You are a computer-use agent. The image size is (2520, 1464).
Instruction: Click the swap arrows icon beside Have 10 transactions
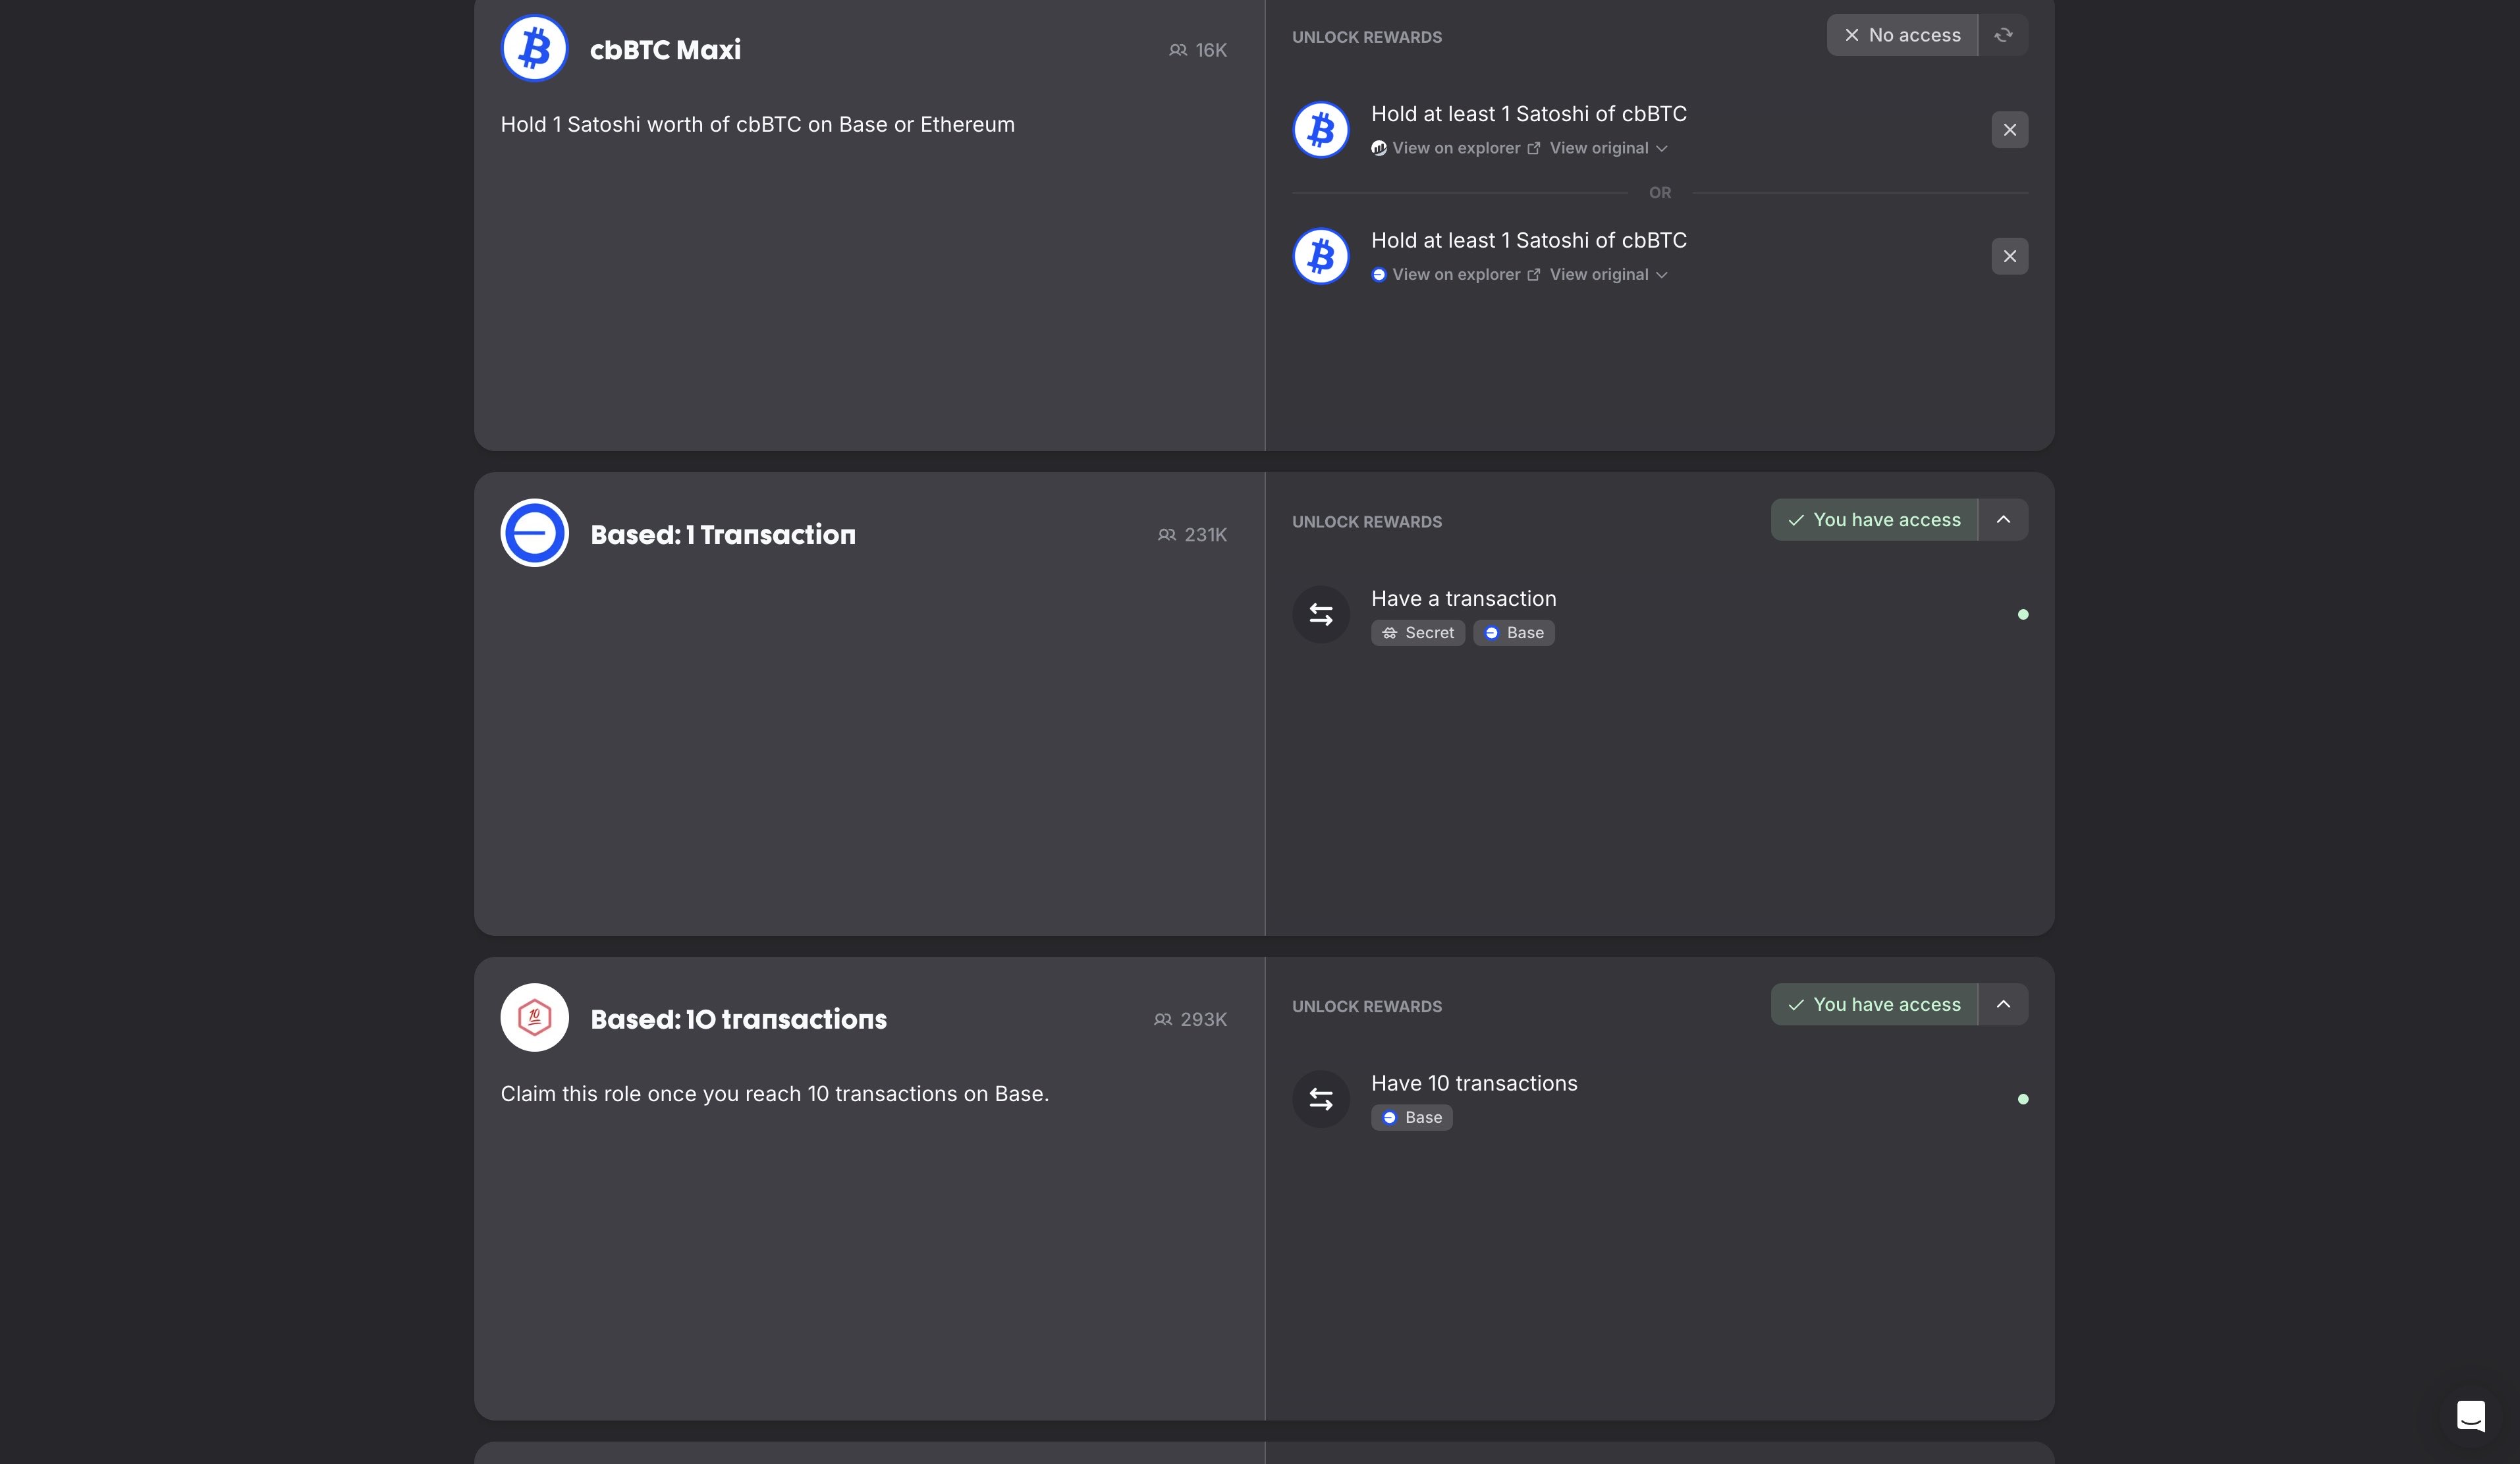click(1321, 1099)
